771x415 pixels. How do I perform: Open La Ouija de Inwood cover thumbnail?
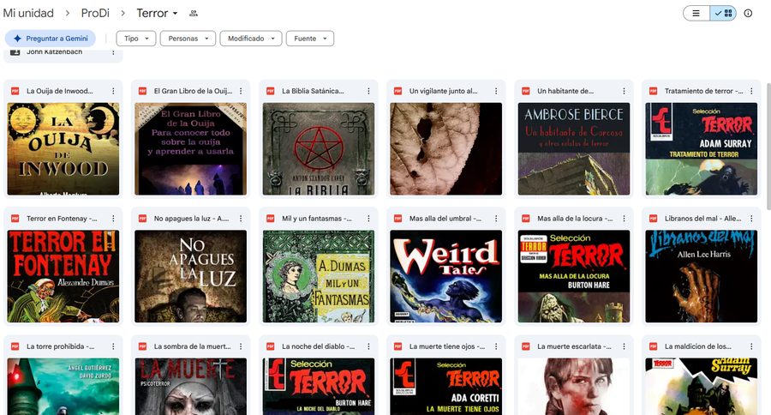point(63,148)
